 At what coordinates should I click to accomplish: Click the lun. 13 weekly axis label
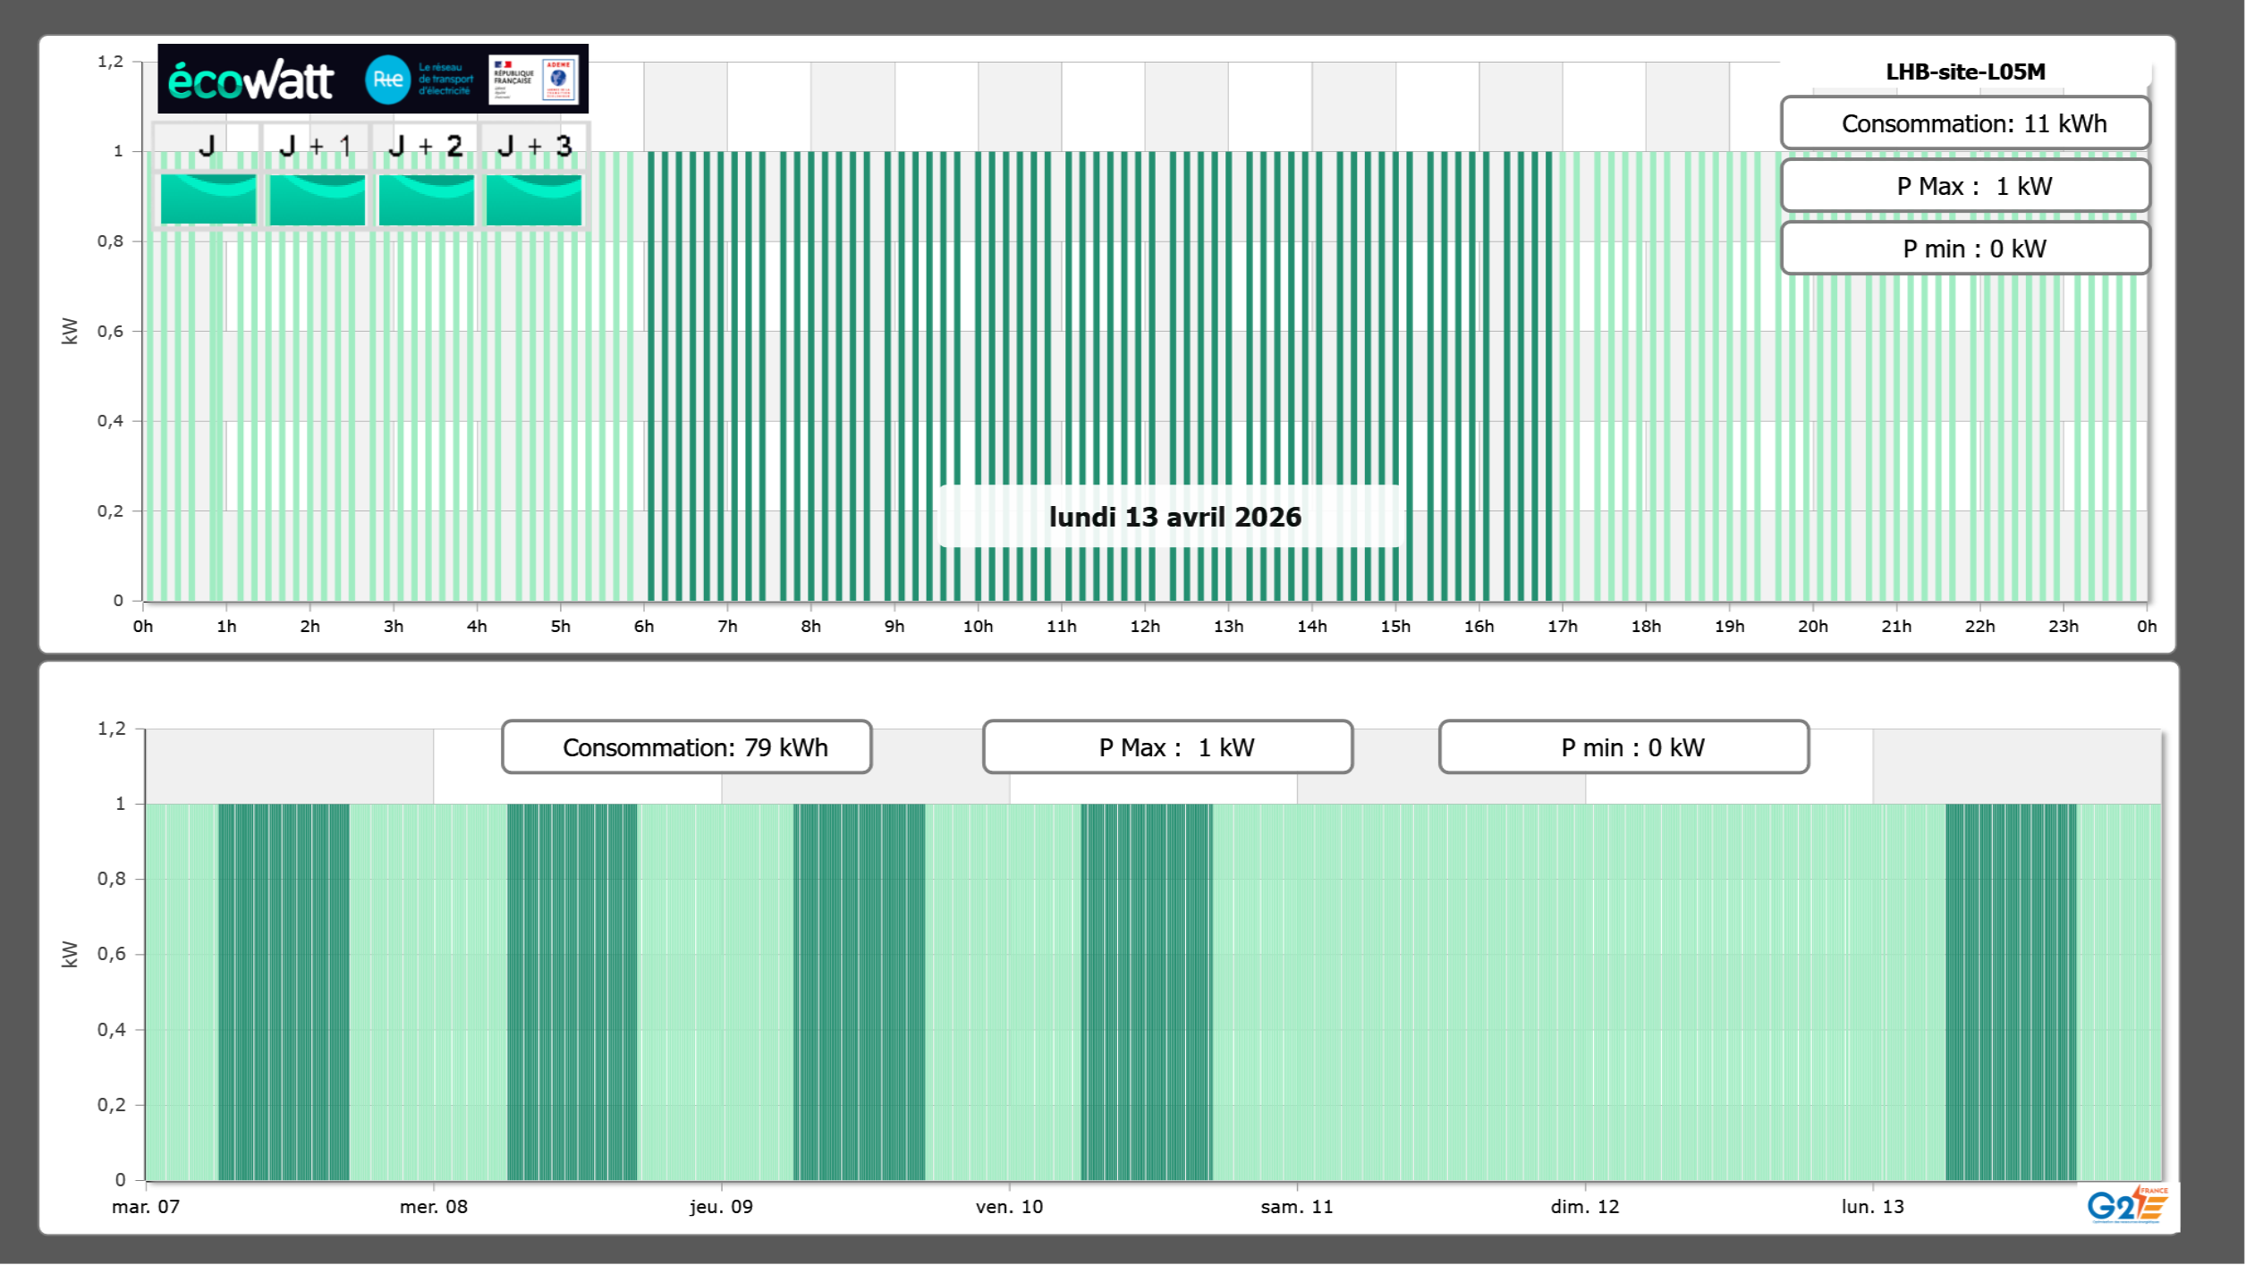point(1872,1207)
